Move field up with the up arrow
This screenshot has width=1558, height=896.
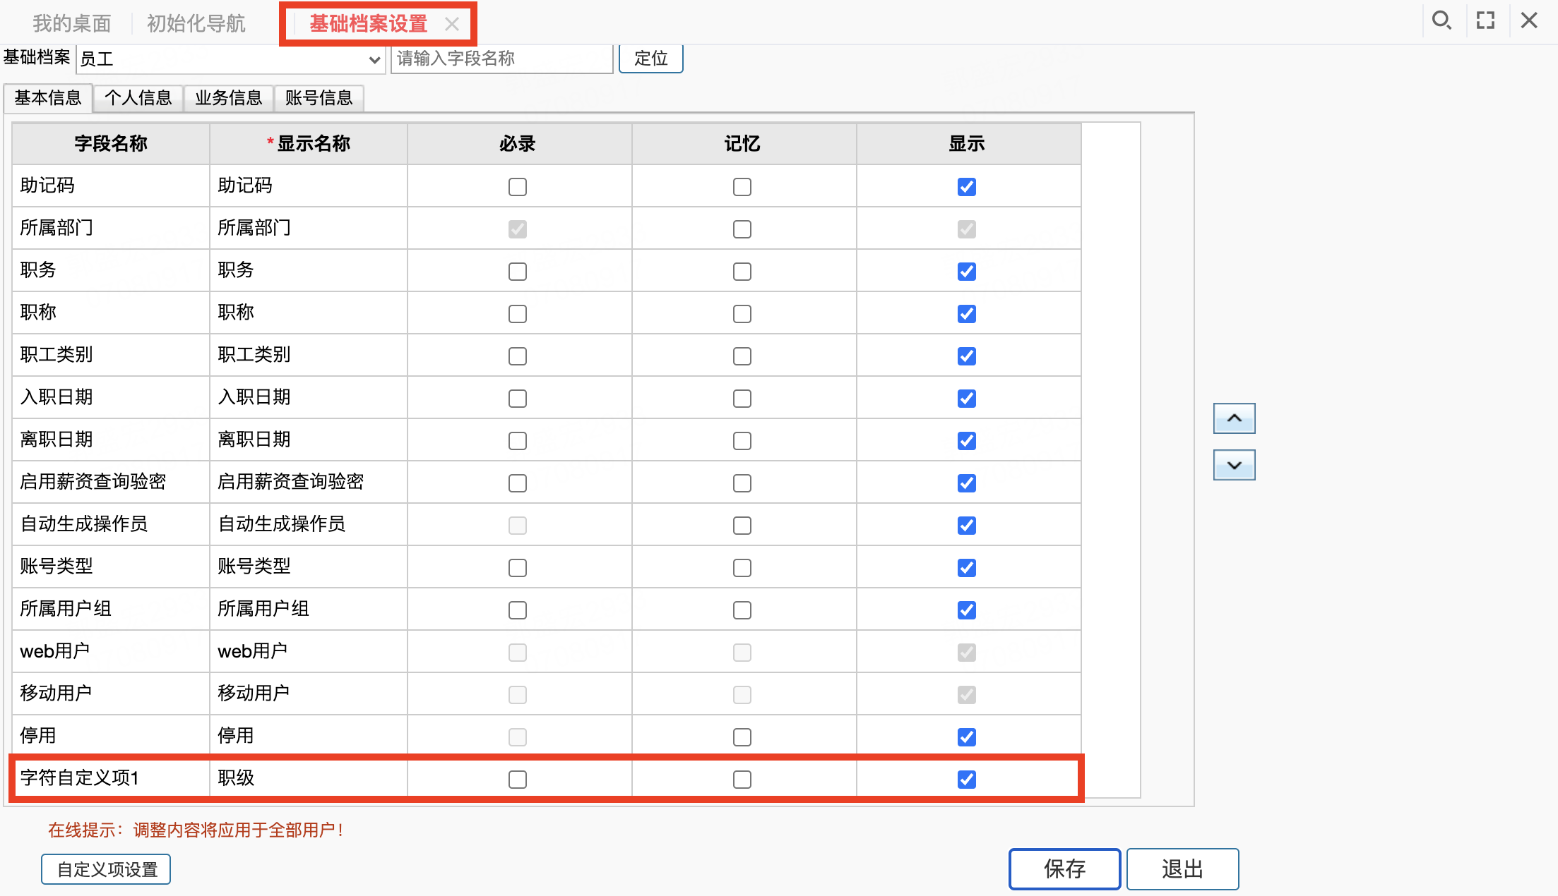pos(1234,418)
